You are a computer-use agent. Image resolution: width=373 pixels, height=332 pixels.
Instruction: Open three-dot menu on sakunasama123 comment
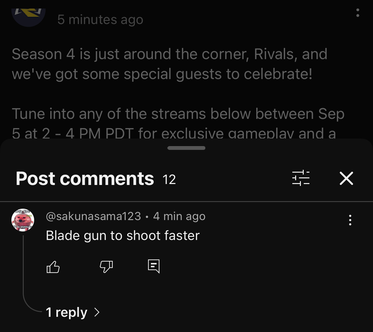pos(350,220)
